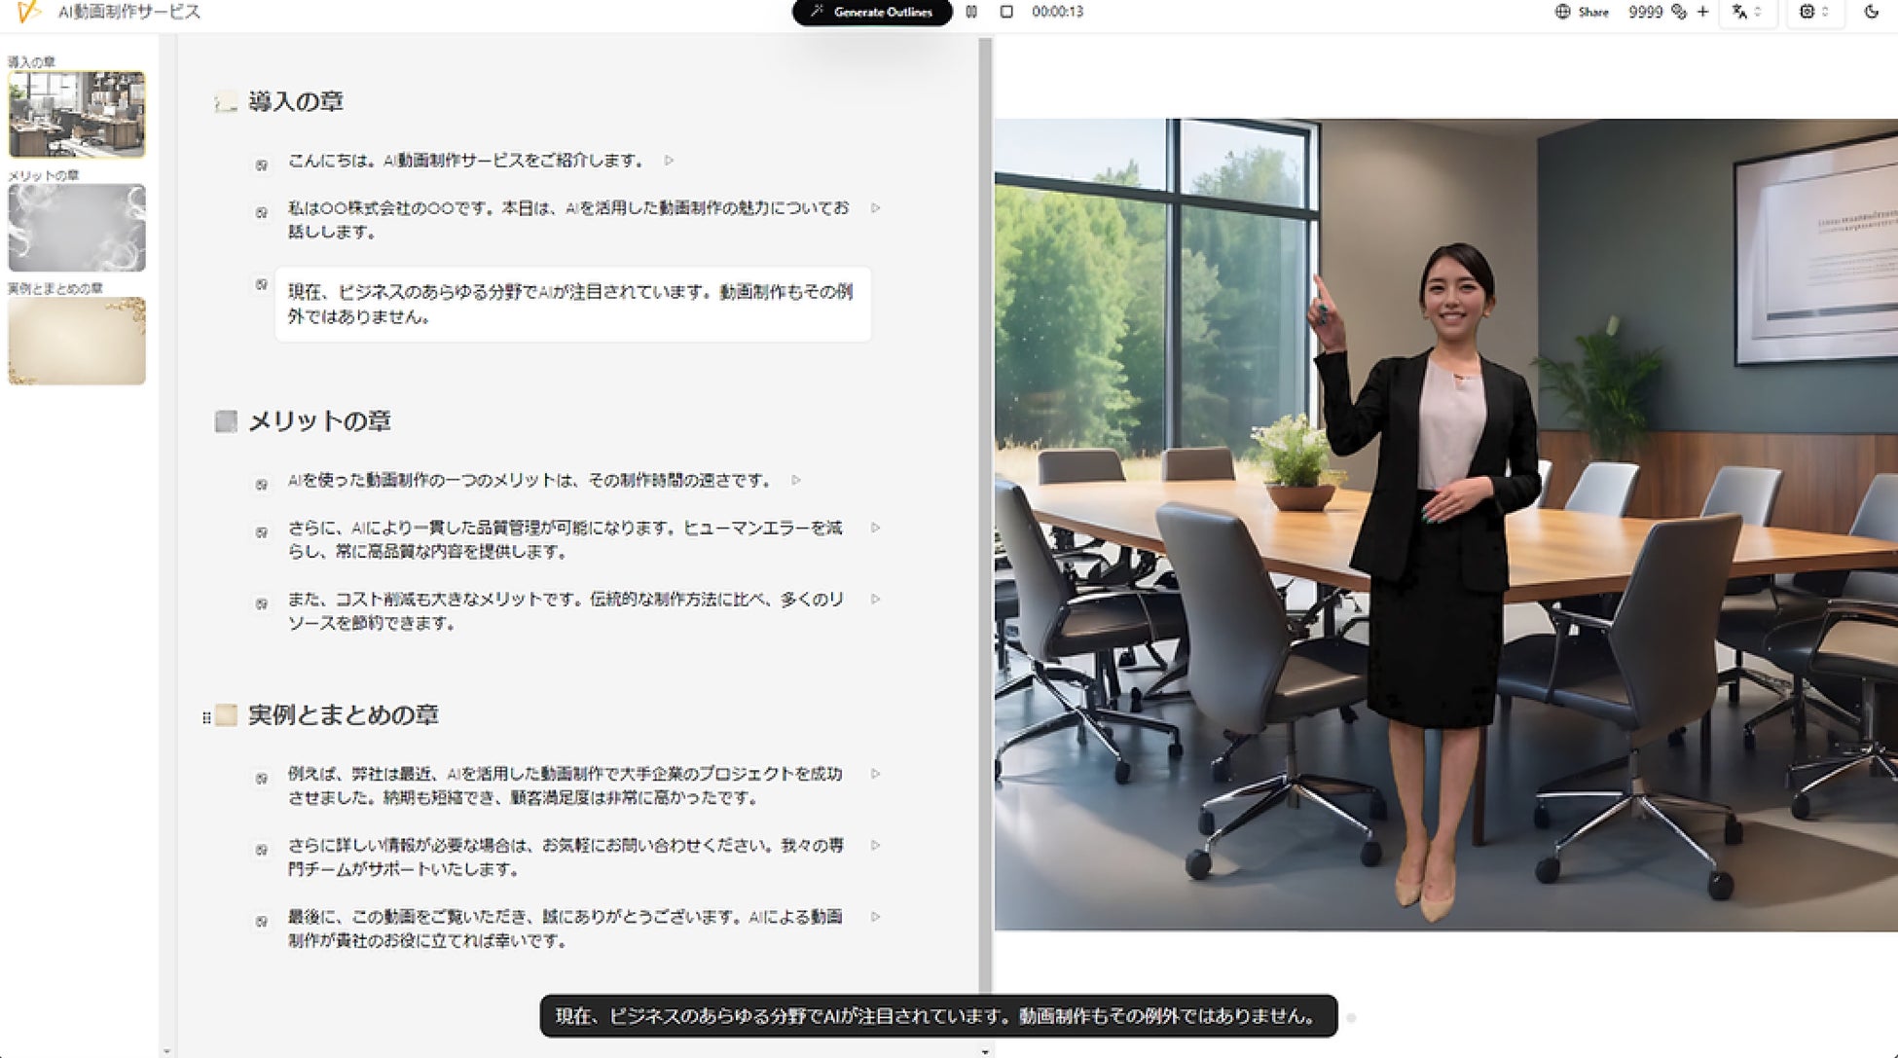This screenshot has height=1058, width=1898.
Task: Pause playback with the pause icon
Action: [x=970, y=12]
